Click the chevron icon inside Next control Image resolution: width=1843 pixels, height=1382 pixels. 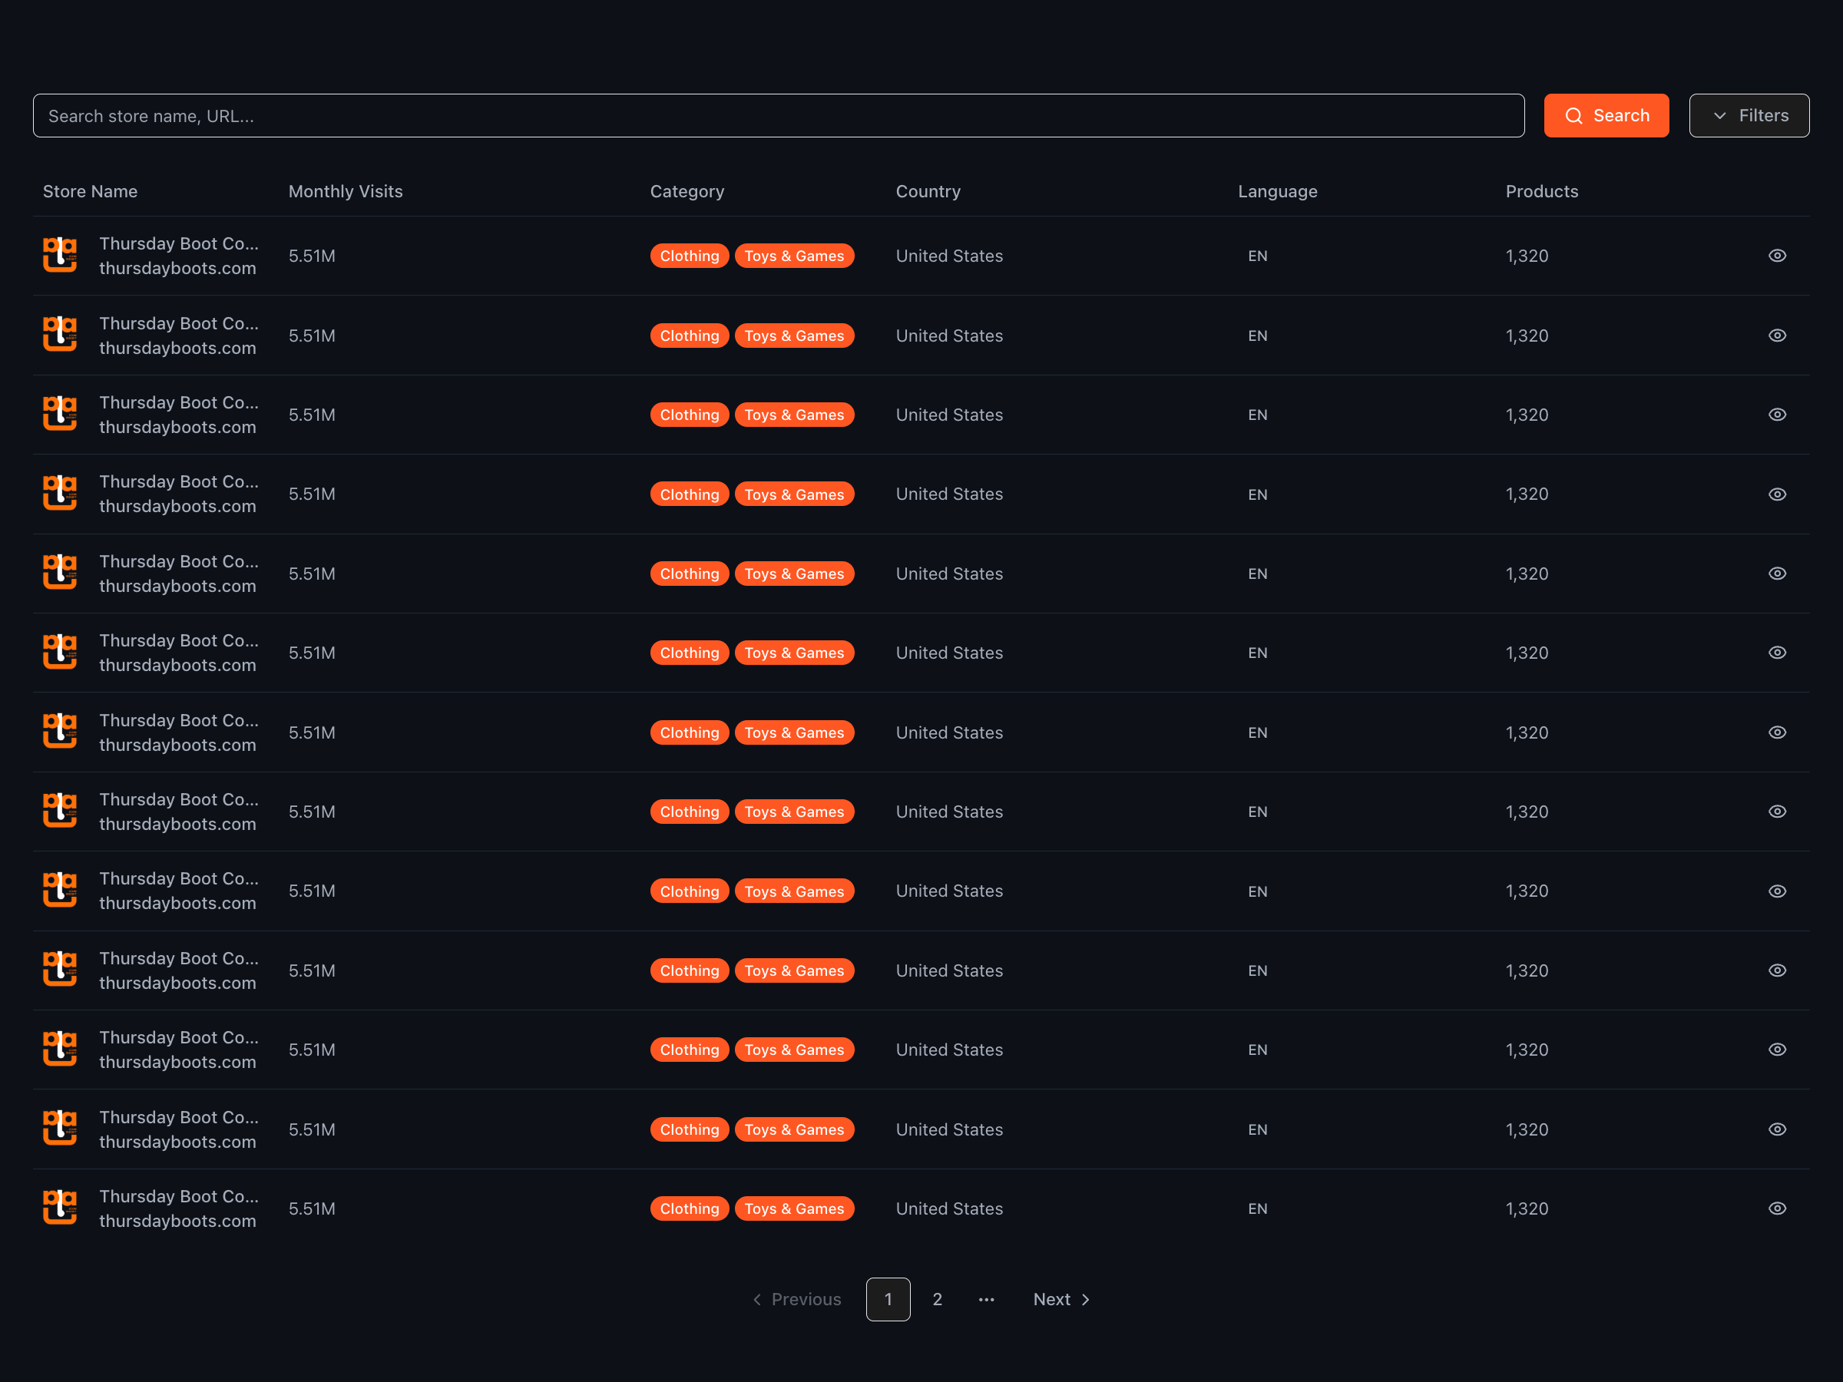[x=1086, y=1299]
